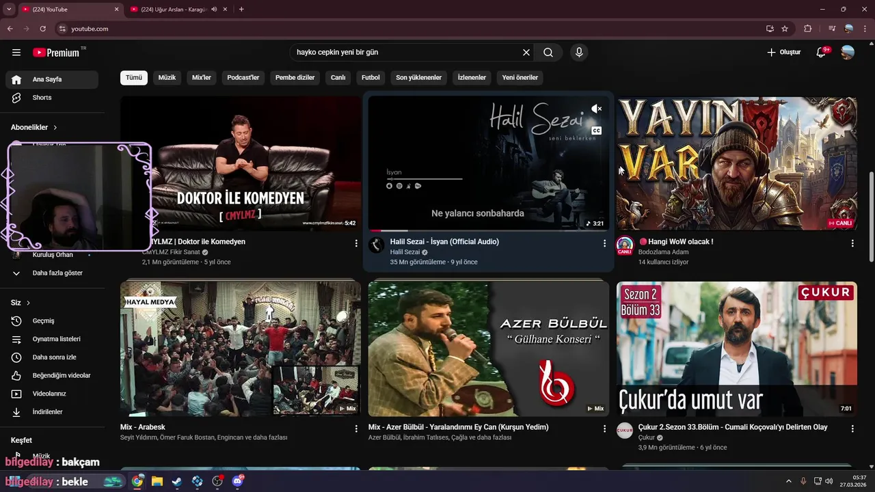Image resolution: width=875 pixels, height=492 pixels.
Task: Open options for Çukur 2.Sezon 33.Bölüm
Action: (852, 429)
